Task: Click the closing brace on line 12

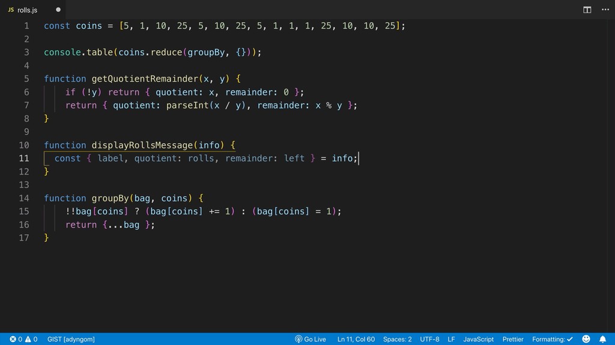Action: pos(46,172)
